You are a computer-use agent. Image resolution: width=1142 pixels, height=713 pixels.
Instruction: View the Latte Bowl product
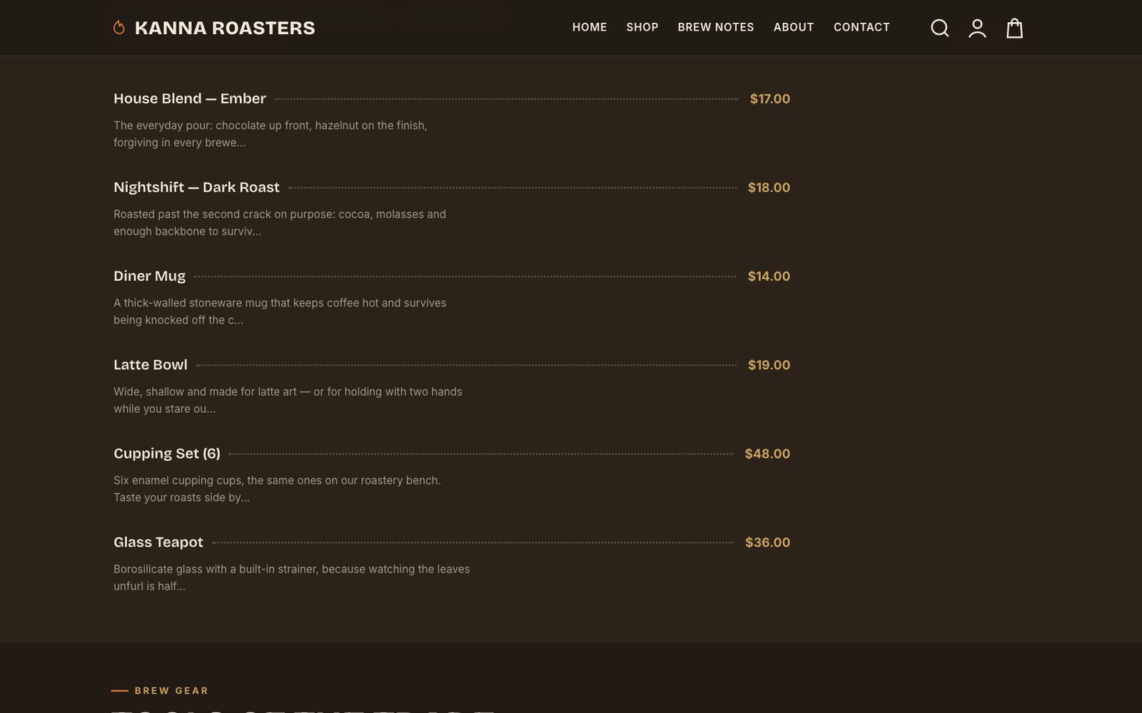(151, 364)
